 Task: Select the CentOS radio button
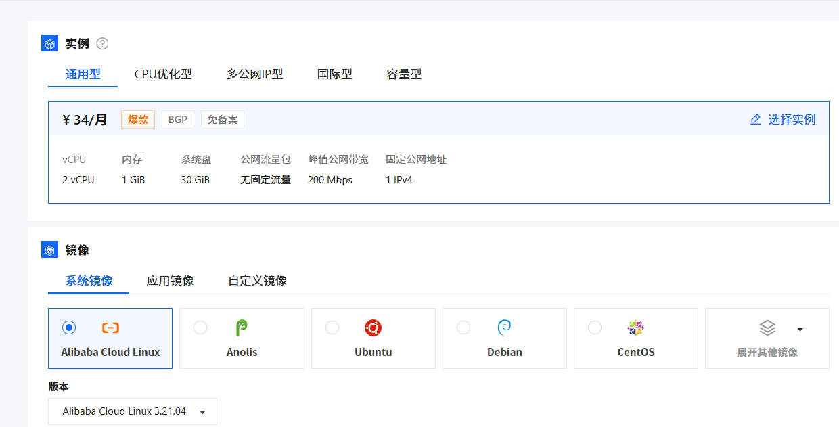coord(595,328)
